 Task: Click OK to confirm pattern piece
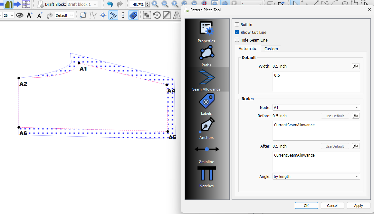point(306,205)
